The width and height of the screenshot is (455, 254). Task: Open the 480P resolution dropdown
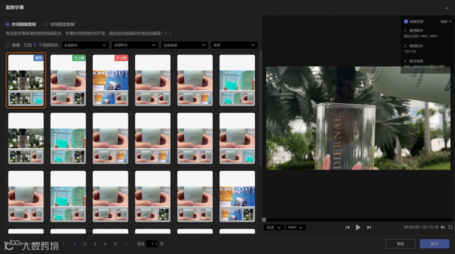click(x=295, y=228)
